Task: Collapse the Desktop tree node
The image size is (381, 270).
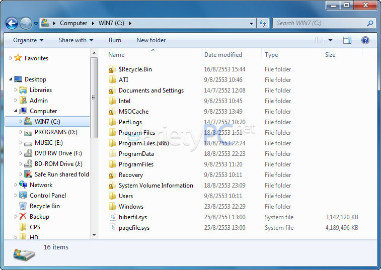Action: point(11,79)
